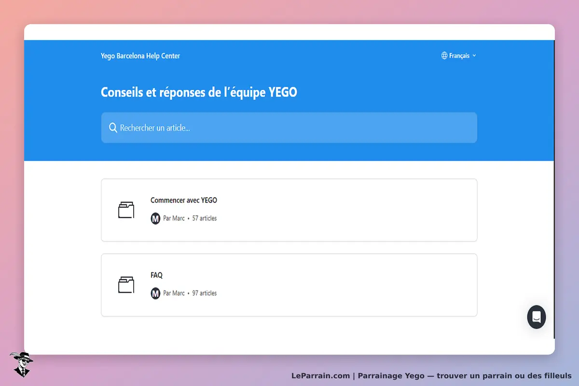Click the LeParrain mascot logo
Viewport: 579px width, 386px height.
[x=21, y=364]
